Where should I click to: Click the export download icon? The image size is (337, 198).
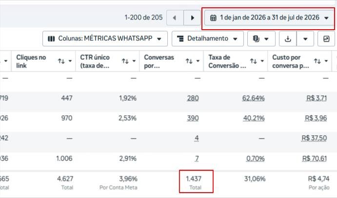288,39
